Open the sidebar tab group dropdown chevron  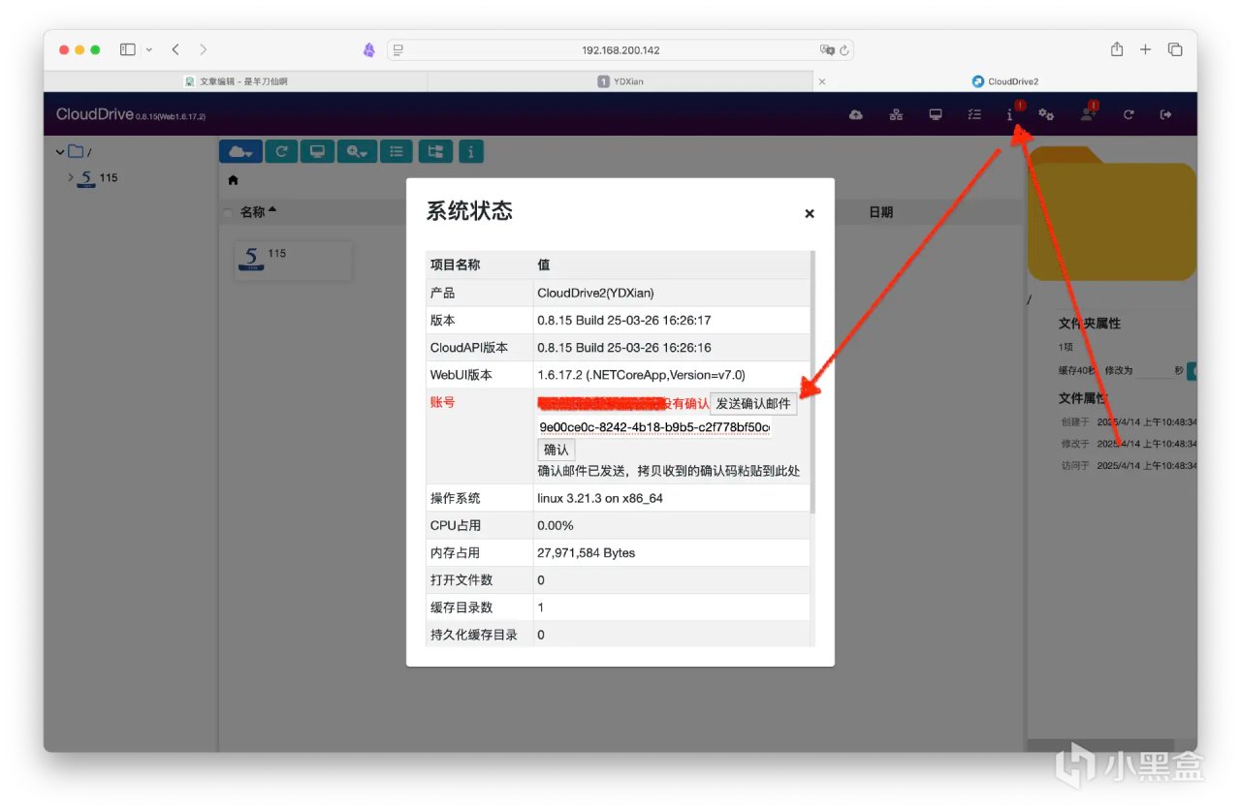point(149,49)
